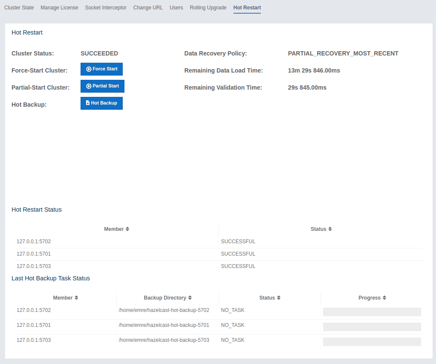Click progress bar for member 127.0.0.1:5703

click(x=372, y=342)
